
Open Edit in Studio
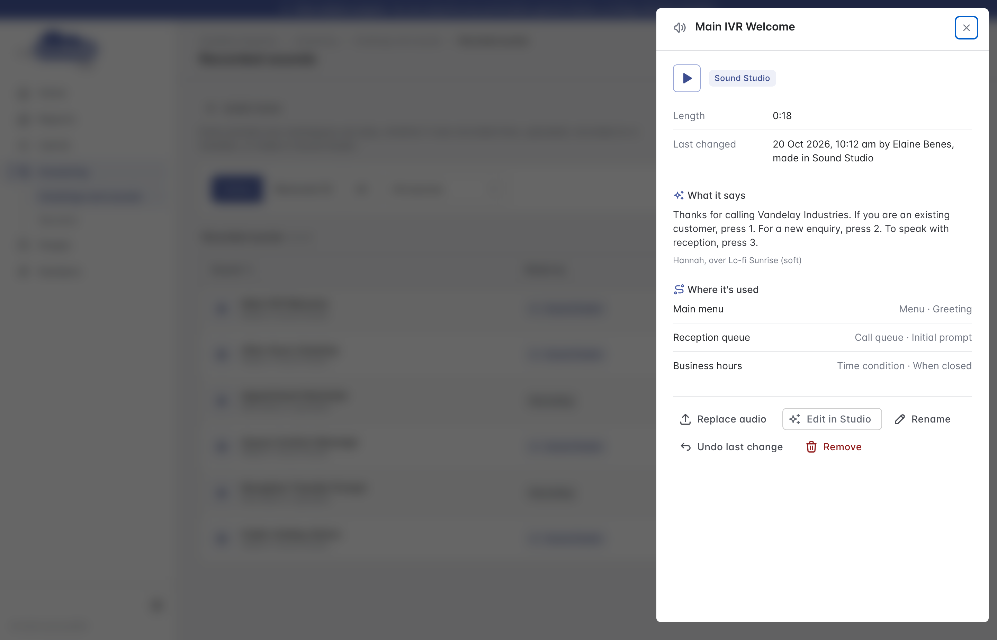(x=832, y=419)
